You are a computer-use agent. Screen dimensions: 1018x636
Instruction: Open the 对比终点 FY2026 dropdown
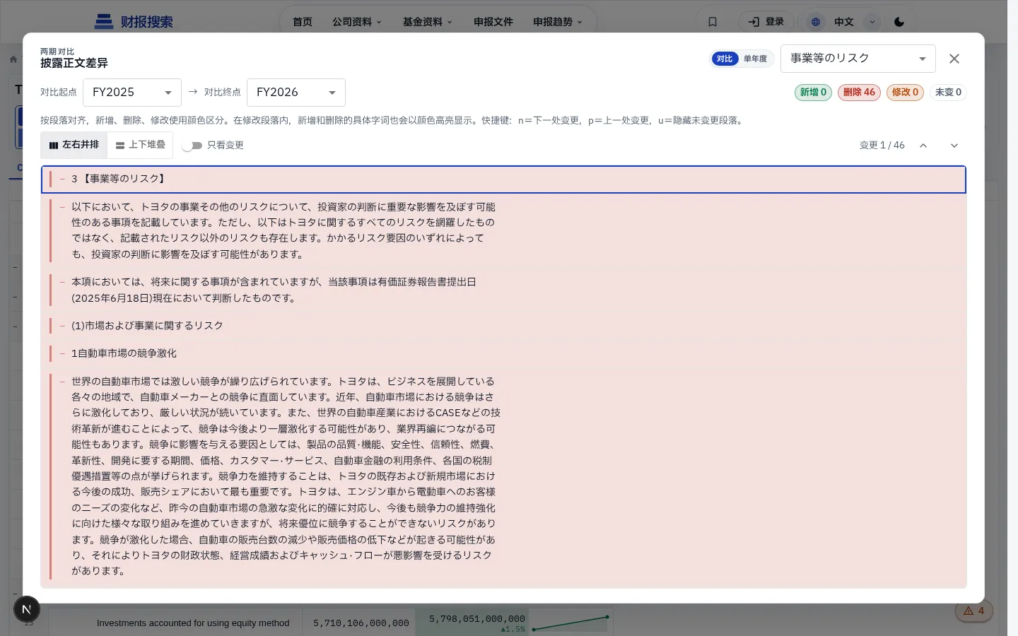point(296,93)
